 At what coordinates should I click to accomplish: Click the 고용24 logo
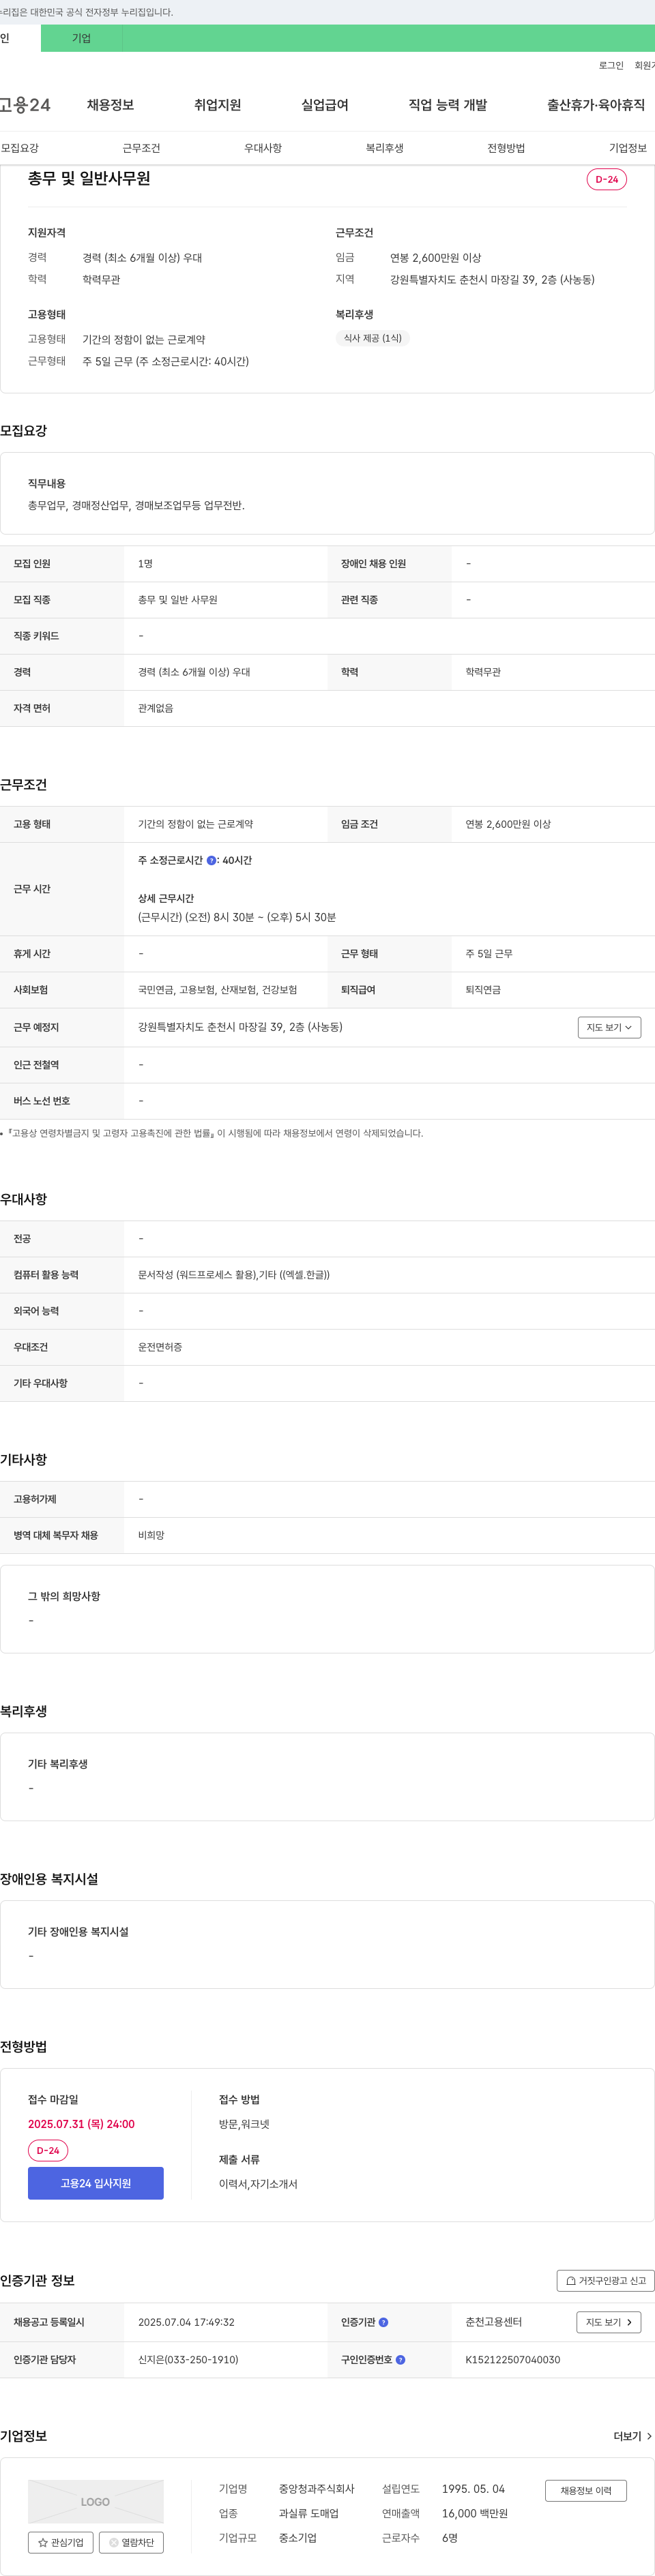click(x=25, y=105)
